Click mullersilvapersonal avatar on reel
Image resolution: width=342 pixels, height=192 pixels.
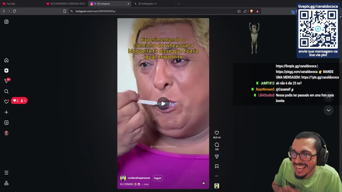click(x=123, y=178)
